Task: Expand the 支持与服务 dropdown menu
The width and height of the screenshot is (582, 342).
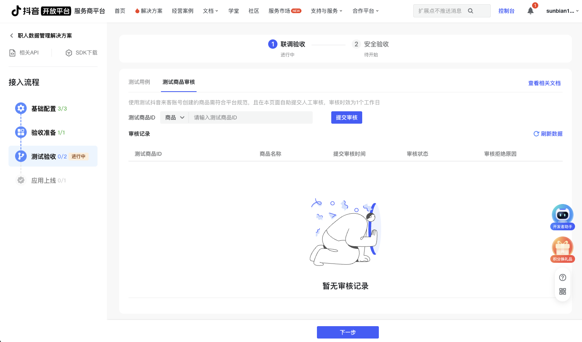Action: [326, 11]
